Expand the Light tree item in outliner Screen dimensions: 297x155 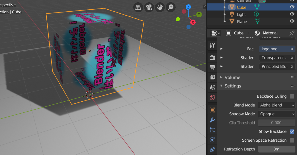[x=225, y=14]
